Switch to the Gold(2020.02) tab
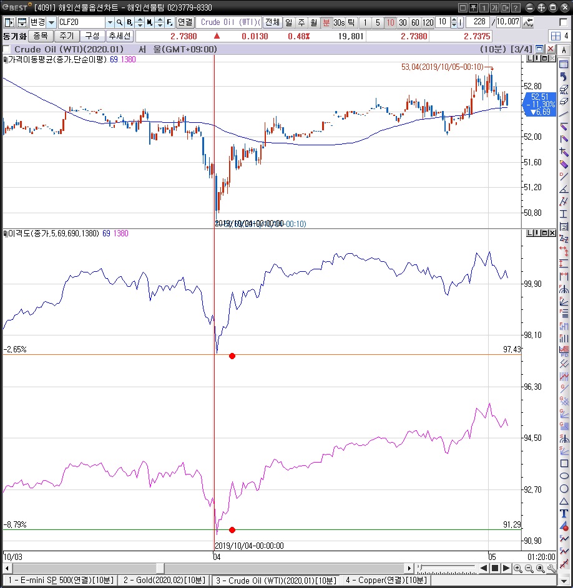573x588 pixels. [x=163, y=581]
